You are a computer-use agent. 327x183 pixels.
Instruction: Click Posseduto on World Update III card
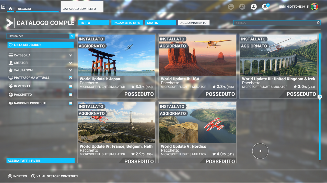(301, 94)
